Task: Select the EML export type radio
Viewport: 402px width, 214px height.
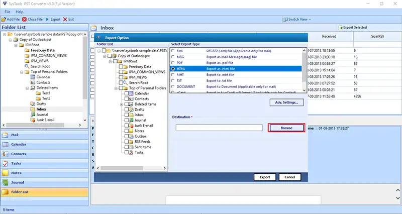Action: click(x=173, y=51)
